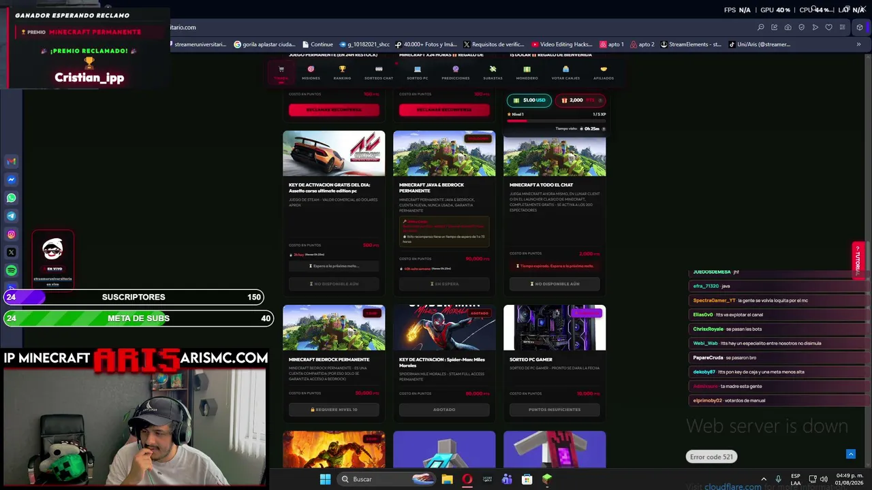Image resolution: width=872 pixels, height=490 pixels.
Task: Open the 'apto 1' Airbnb bookmark
Action: [x=612, y=44]
